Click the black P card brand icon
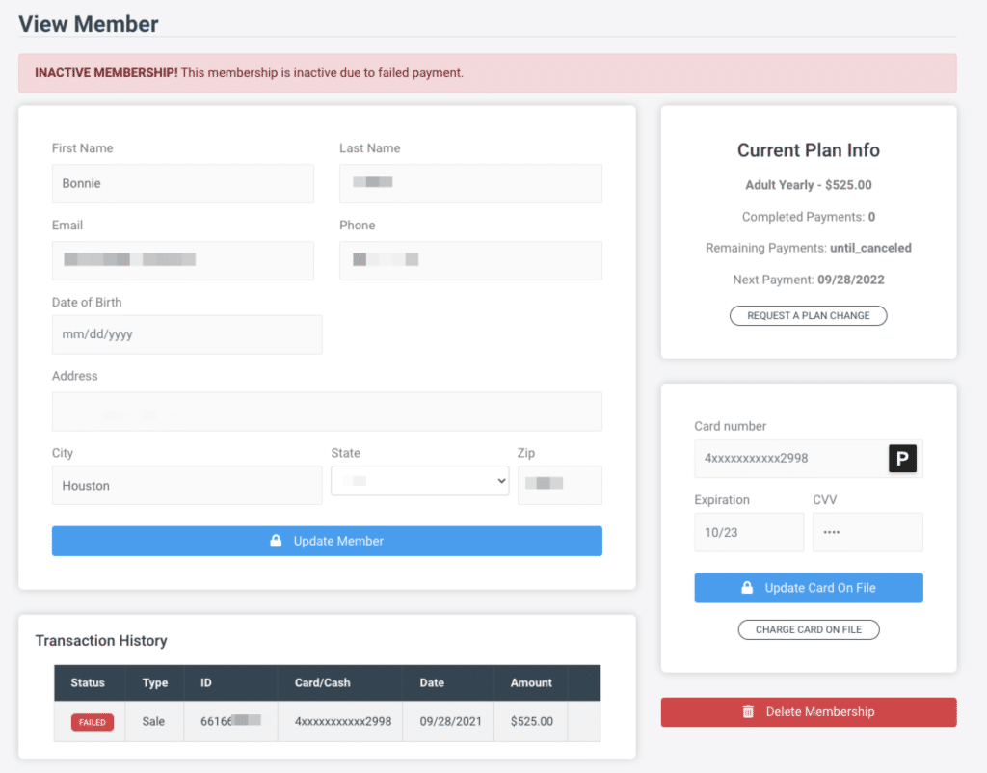Image resolution: width=987 pixels, height=773 pixels. click(x=902, y=458)
